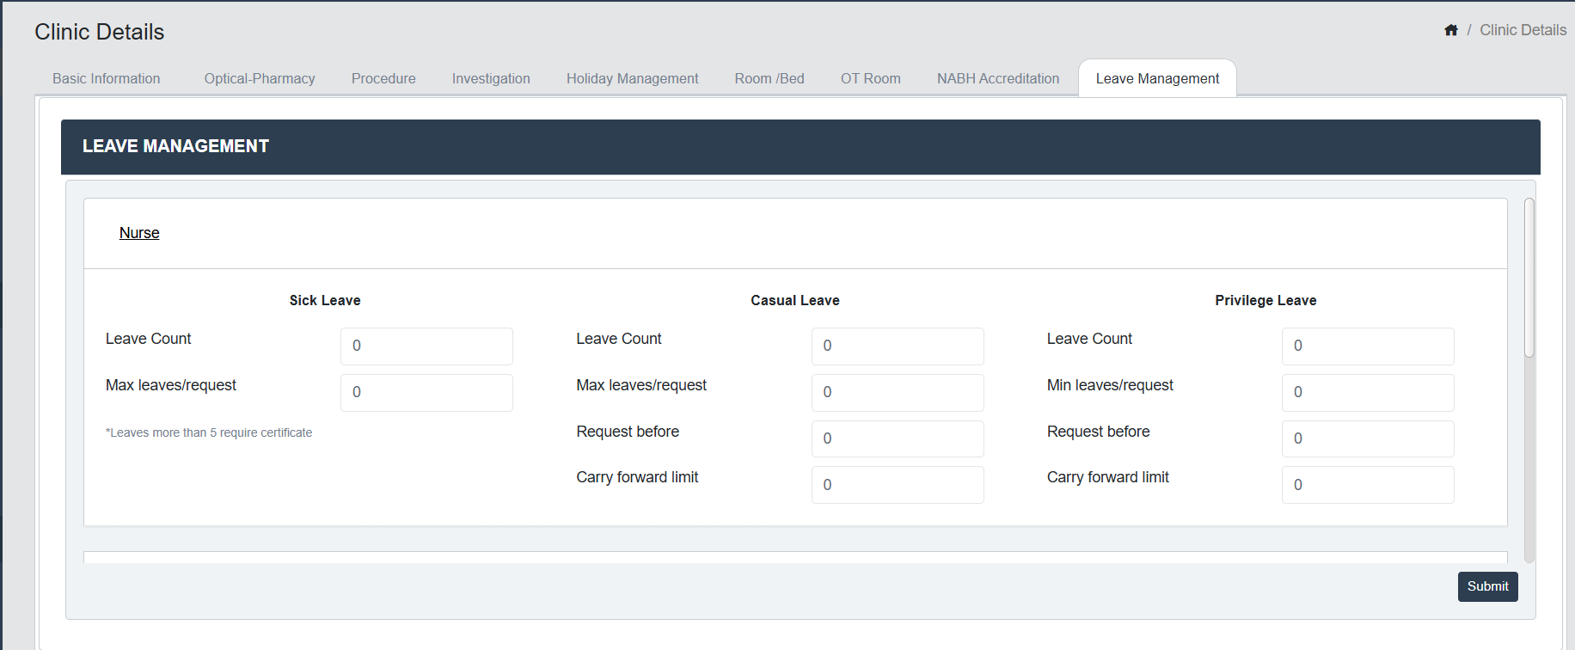1575x650 pixels.
Task: Click the Nurse heading link
Action: pos(139,233)
